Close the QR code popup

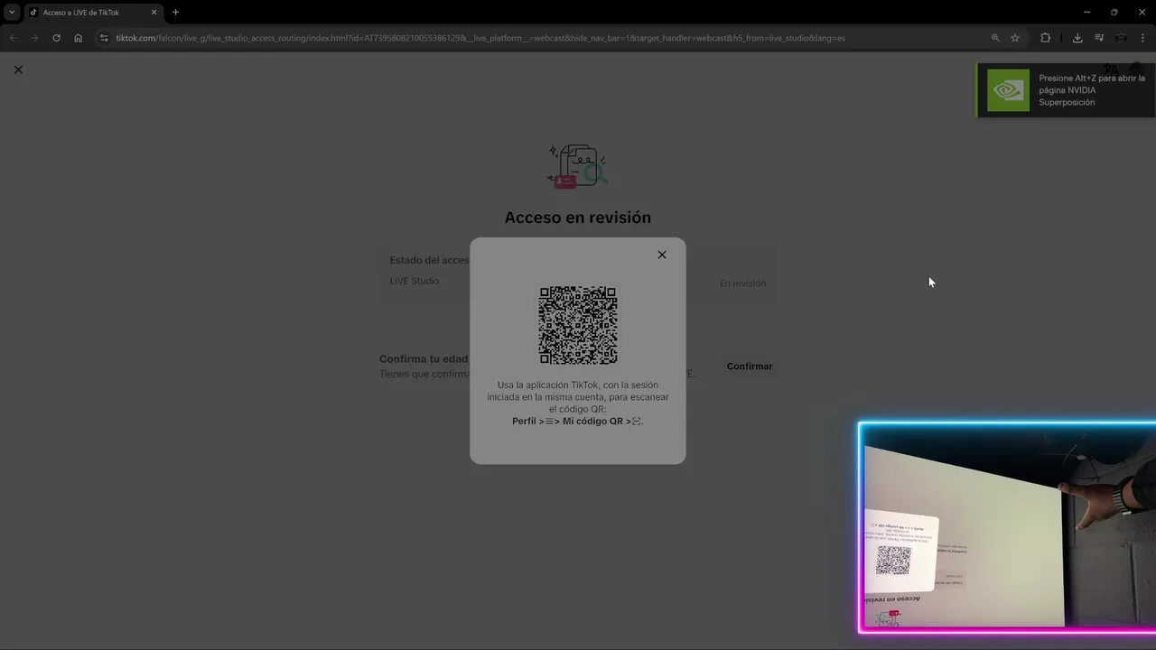tap(662, 255)
